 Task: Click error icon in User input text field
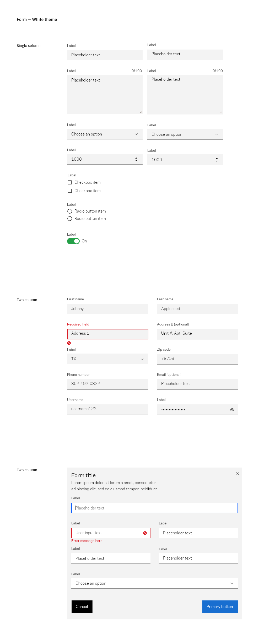[145, 533]
